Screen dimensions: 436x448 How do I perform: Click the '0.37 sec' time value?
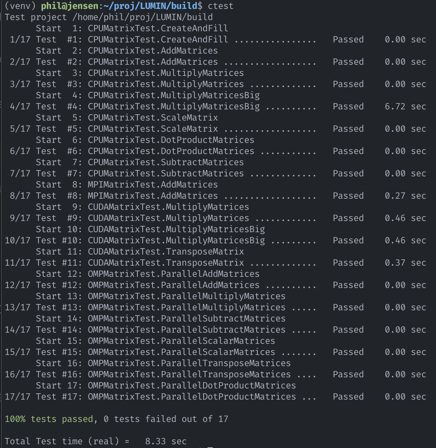(405, 263)
